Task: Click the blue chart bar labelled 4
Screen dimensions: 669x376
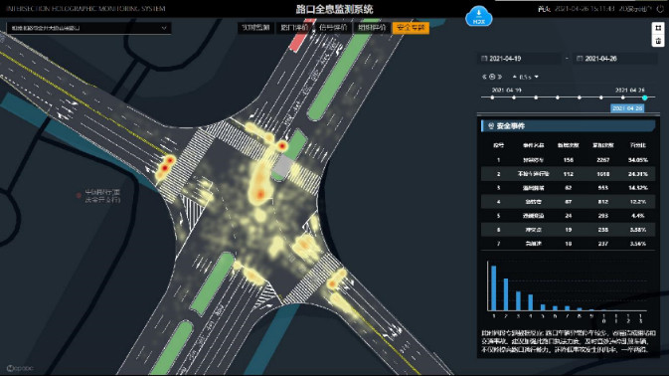Action: (x=531, y=302)
